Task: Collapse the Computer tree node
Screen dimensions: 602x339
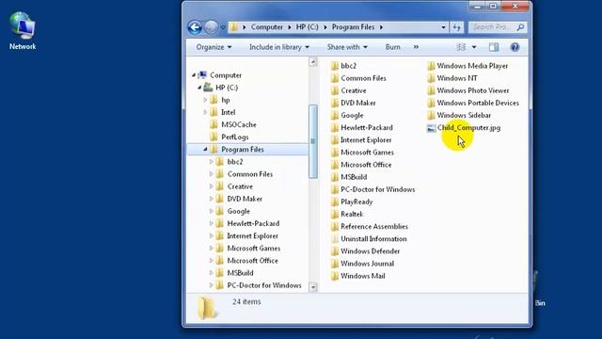Action: point(194,75)
